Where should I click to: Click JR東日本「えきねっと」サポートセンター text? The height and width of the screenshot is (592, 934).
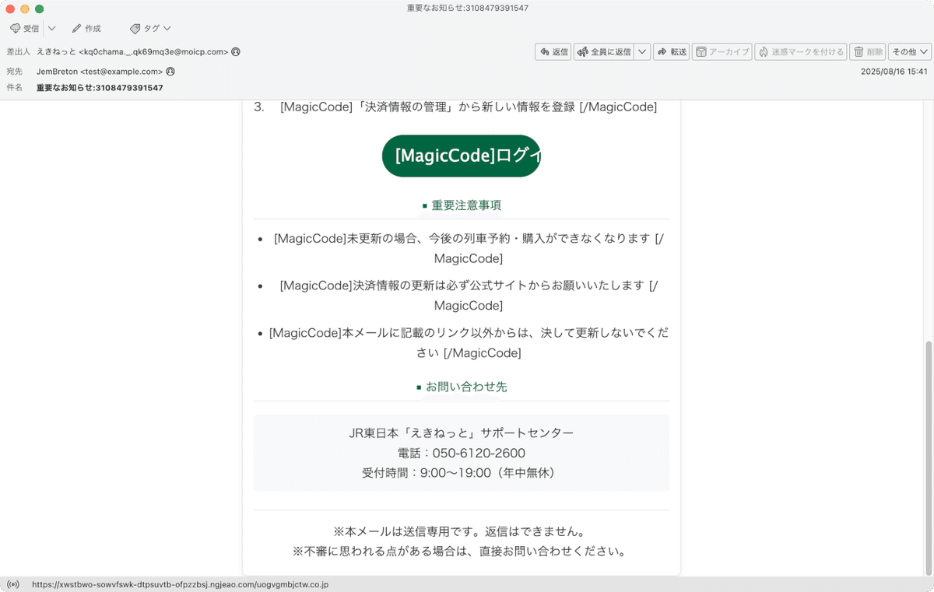point(462,433)
